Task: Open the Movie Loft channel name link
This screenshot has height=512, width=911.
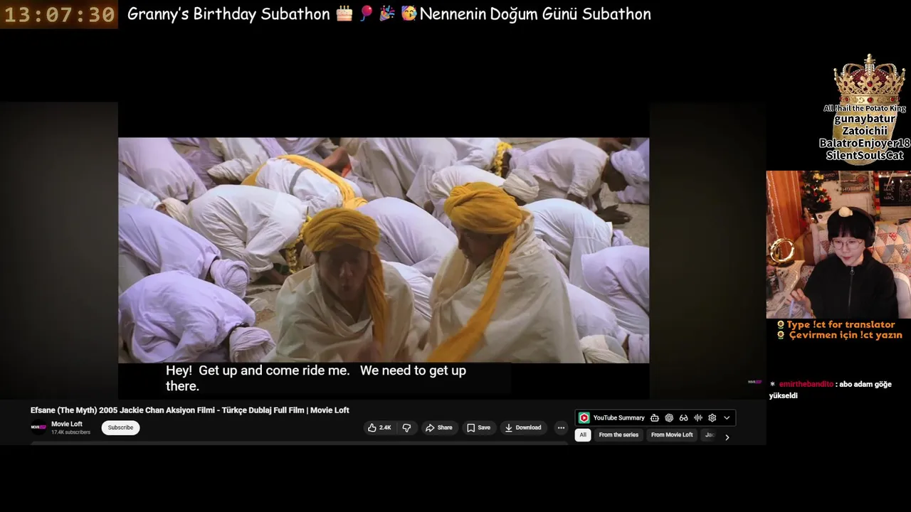Action: pos(67,424)
